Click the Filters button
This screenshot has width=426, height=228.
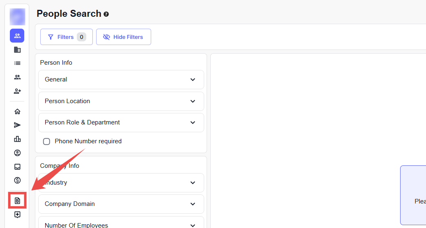tap(66, 37)
